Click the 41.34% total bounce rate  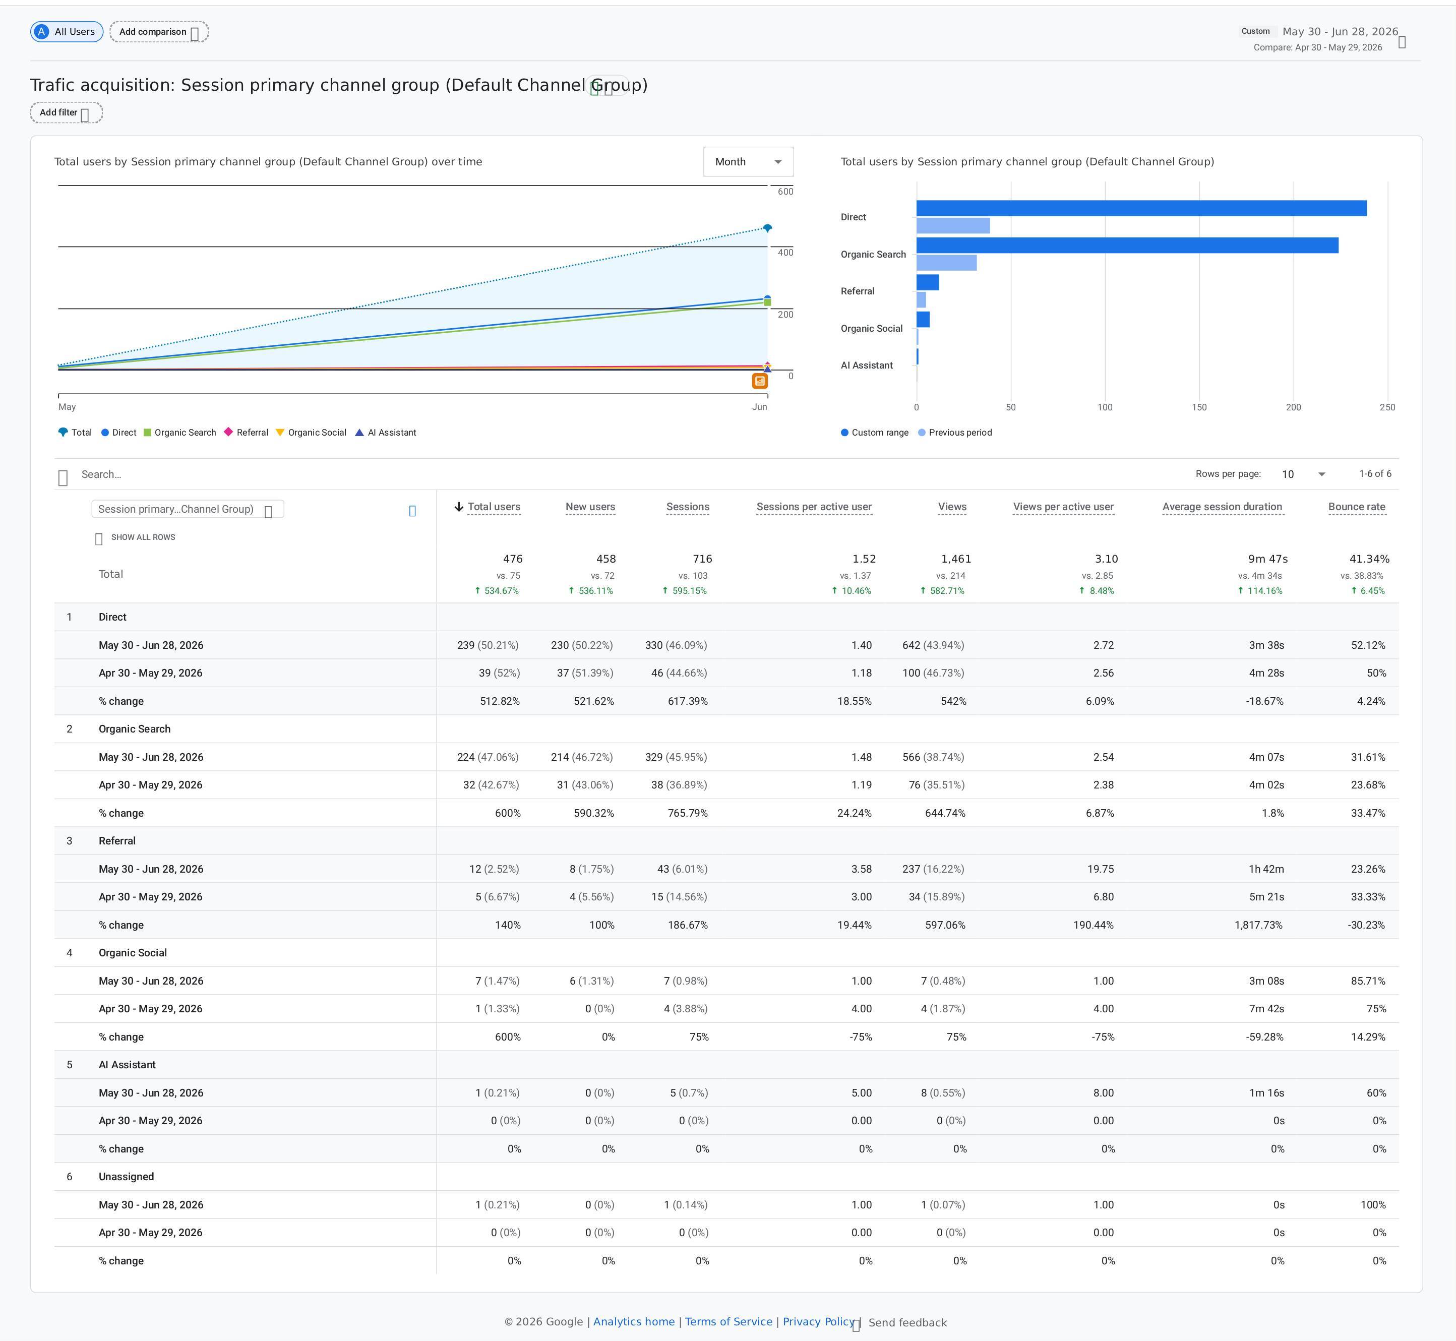tap(1369, 560)
